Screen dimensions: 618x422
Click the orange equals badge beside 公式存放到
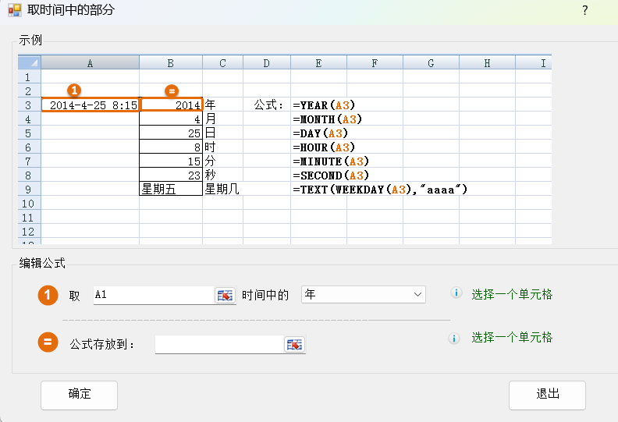(48, 342)
